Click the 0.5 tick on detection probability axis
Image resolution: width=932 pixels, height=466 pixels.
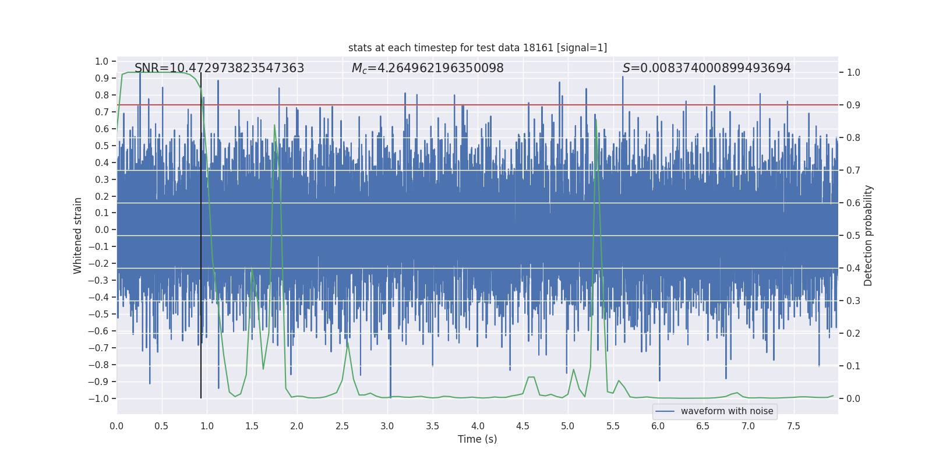pos(853,235)
